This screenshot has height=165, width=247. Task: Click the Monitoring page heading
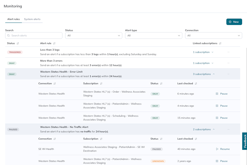13,6
